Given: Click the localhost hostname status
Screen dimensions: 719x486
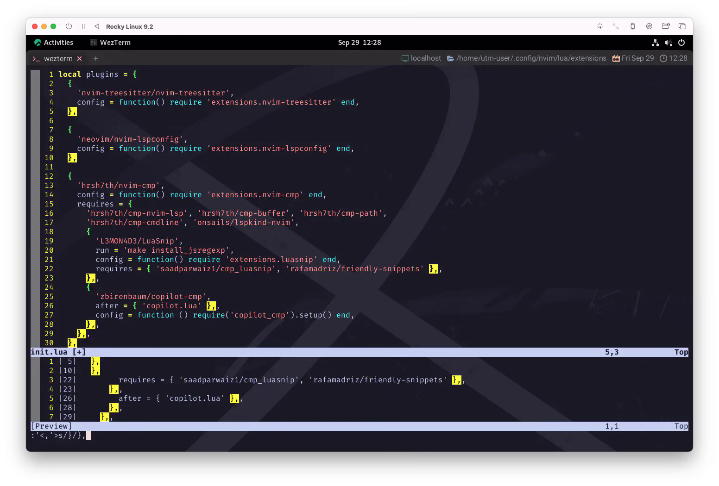Looking at the screenshot, I should pos(421,58).
